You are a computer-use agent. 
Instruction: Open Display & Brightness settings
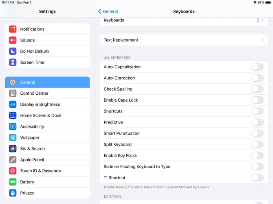coord(40,104)
